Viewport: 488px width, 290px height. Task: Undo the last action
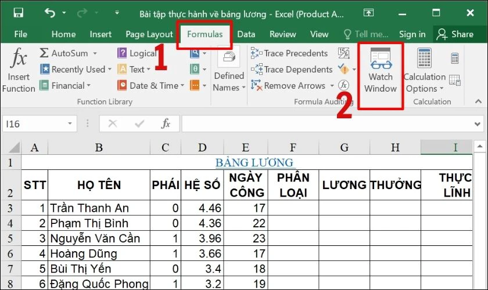click(x=49, y=13)
